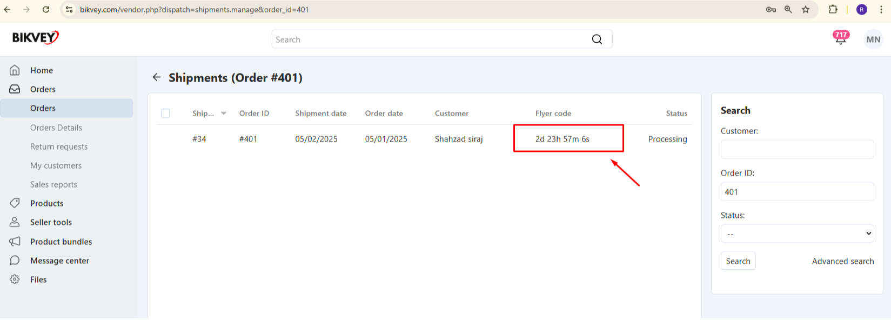Open the MN user avatar menu
The image size is (891, 320).
click(x=873, y=39)
